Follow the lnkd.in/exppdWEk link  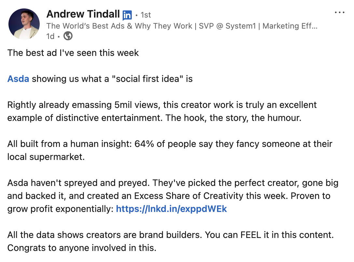(171, 209)
